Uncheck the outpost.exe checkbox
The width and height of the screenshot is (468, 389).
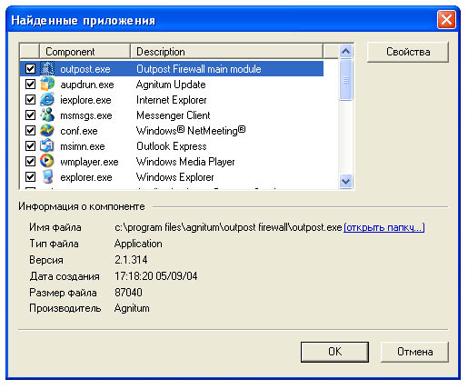pyautogui.click(x=30, y=69)
